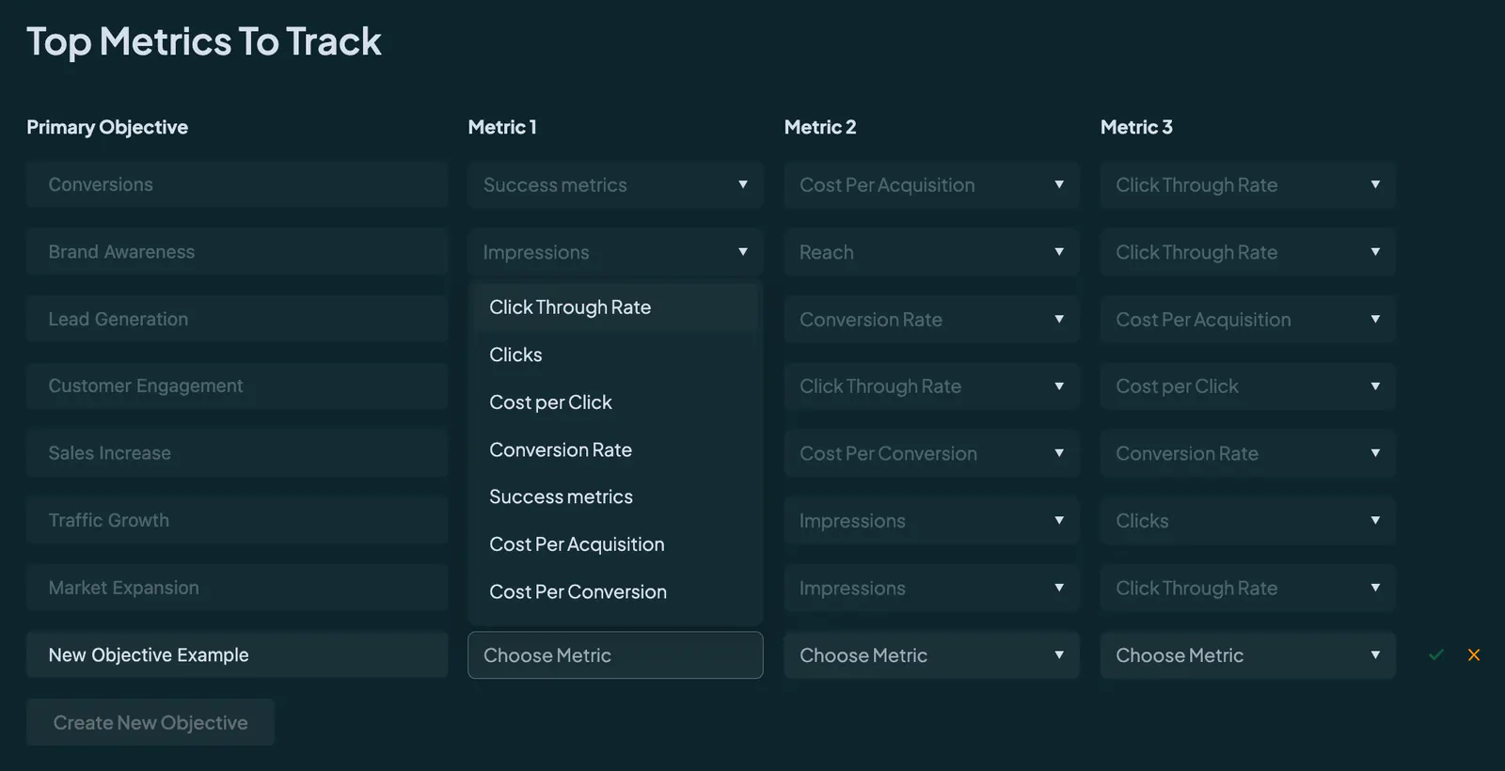Open Metric 1 dropdown for Conversions row
This screenshot has width=1505, height=771.
click(615, 185)
